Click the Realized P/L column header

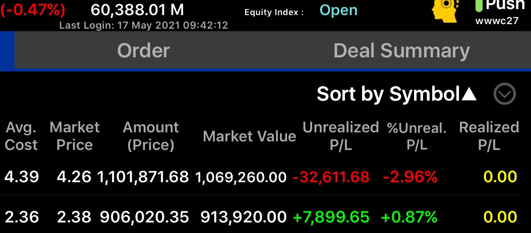[489, 136]
